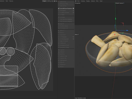132x99 pixels.
Task: Open the Selection menu in UV editor
Action: [2, 1]
